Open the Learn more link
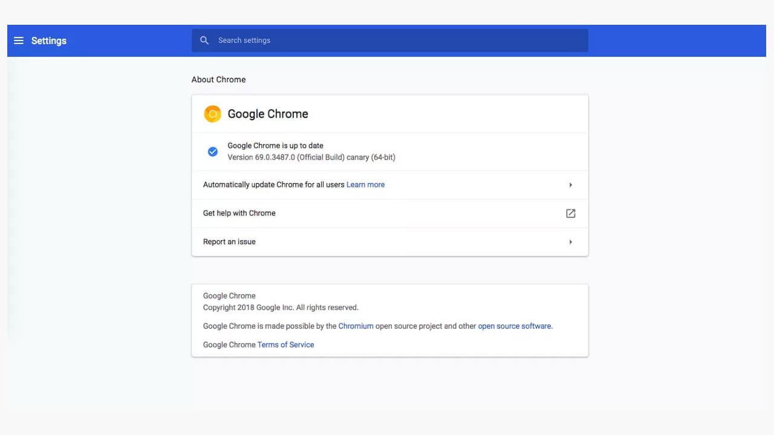This screenshot has height=435, width=774. 365,184
